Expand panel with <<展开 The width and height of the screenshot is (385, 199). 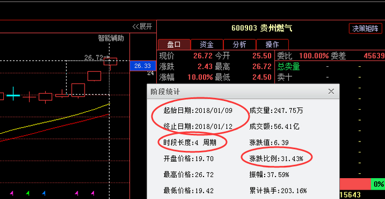[142, 26]
